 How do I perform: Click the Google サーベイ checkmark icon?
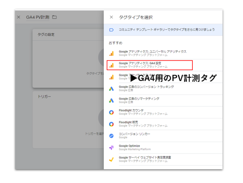click(111, 160)
